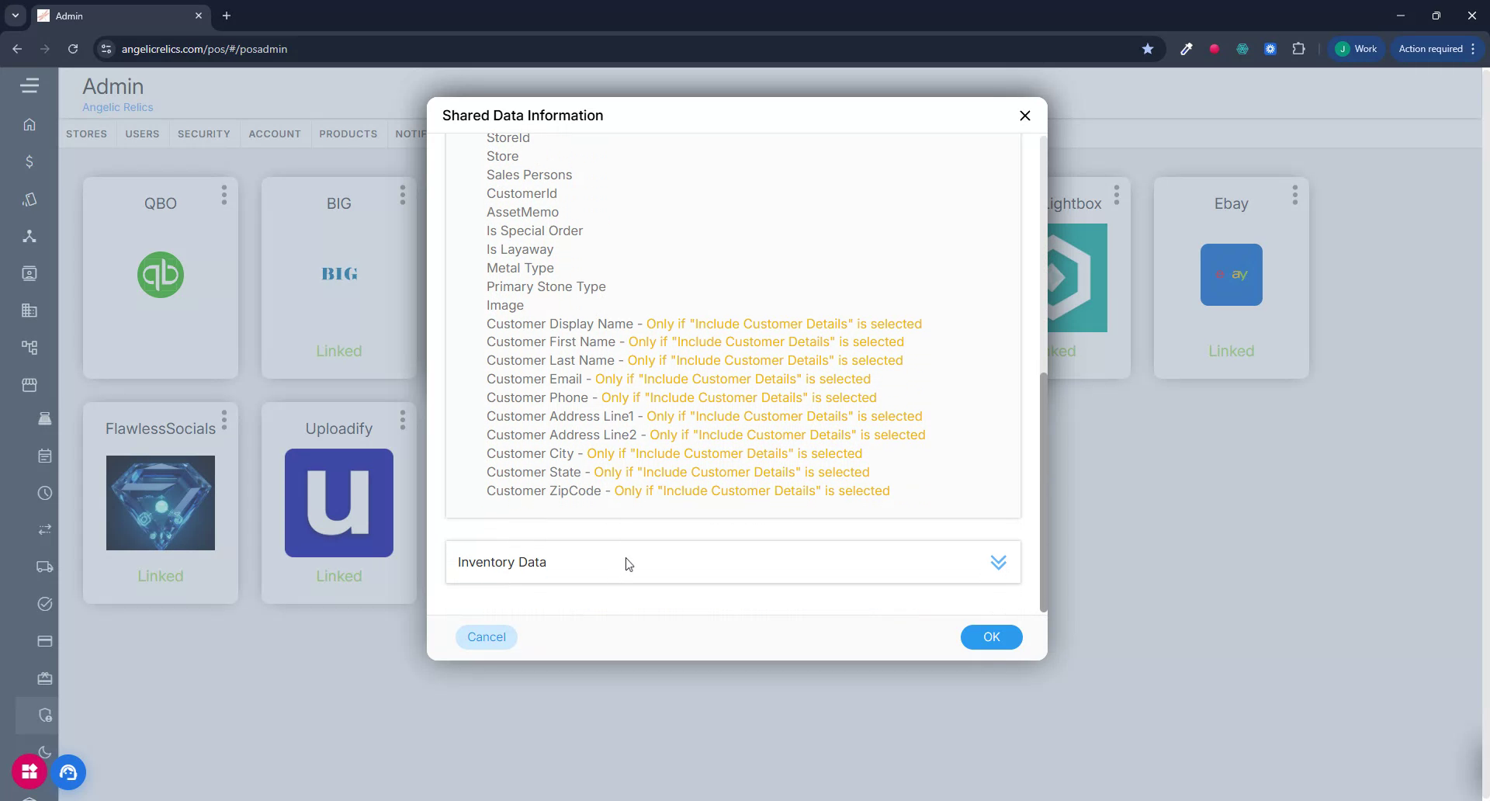The width and height of the screenshot is (1490, 801).
Task: Open the hamburger menu in sidebar
Action: pos(29,86)
